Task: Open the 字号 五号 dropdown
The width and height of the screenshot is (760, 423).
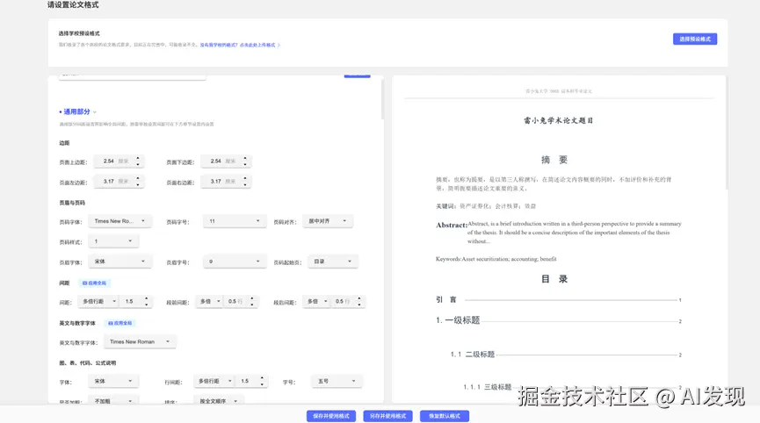Action: tap(337, 382)
